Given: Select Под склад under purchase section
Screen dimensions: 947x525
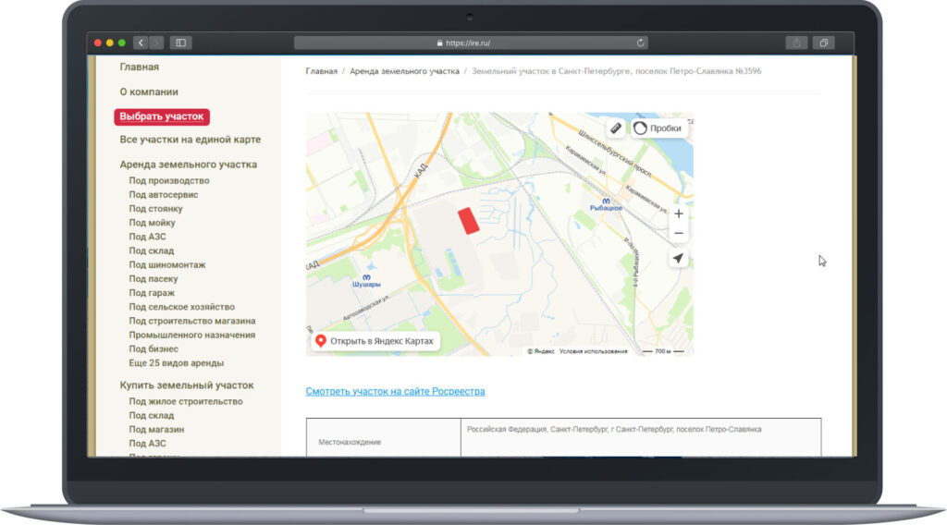Looking at the screenshot, I should click(x=151, y=415).
